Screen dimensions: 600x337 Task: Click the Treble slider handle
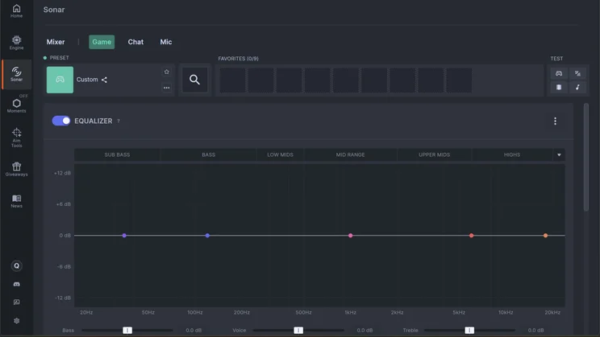click(469, 331)
